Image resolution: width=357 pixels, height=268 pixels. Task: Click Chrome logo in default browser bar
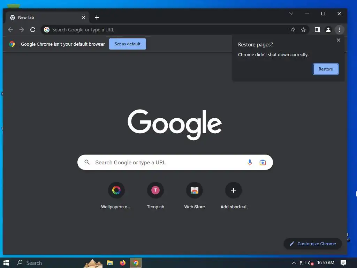[x=12, y=44]
